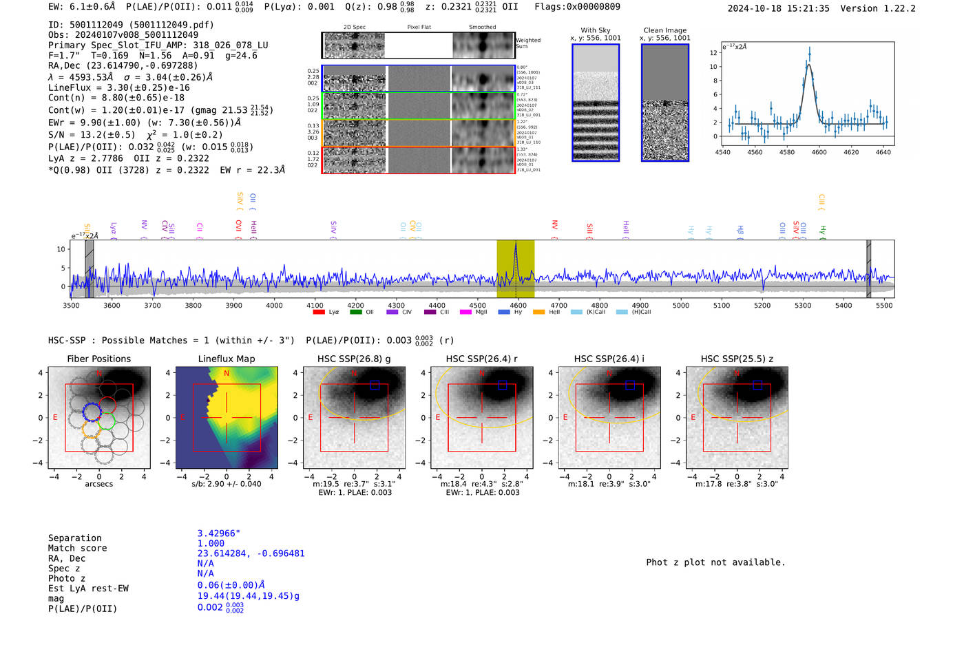Click the blue square marker in HSC g image
The height and width of the screenshot is (656, 964).
(375, 385)
